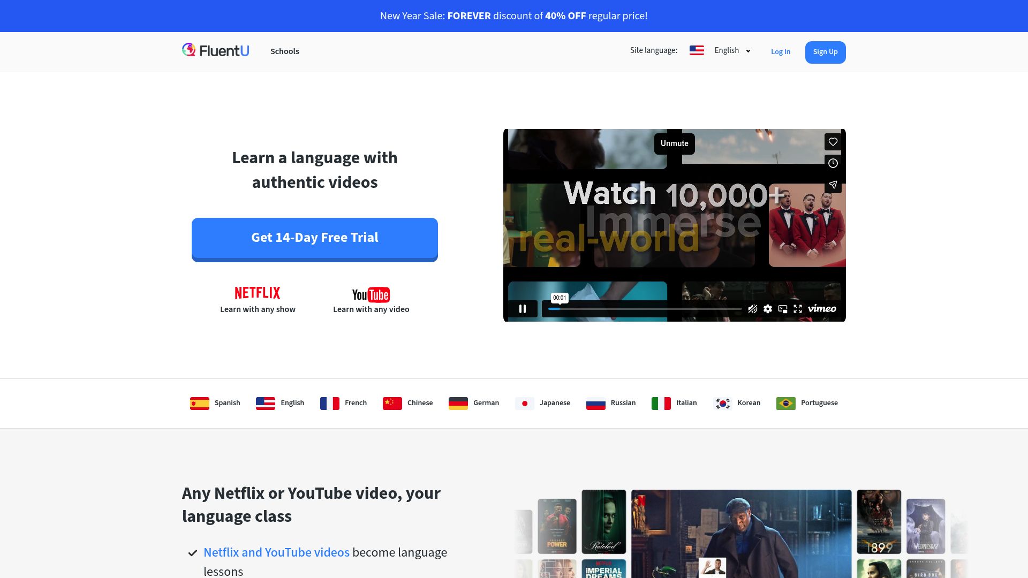
Task: Click the US flag beside site language
Action: point(697,50)
